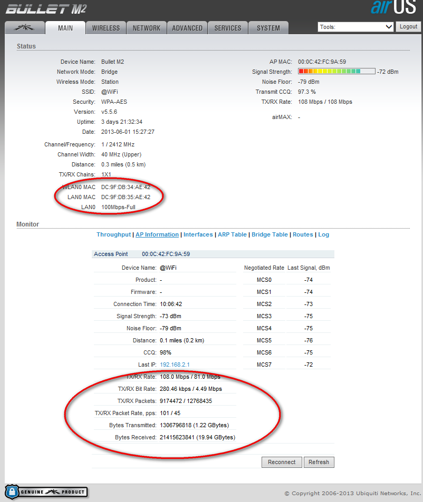The height and width of the screenshot is (502, 423).
Task: Click the Reconnect button
Action: click(282, 462)
